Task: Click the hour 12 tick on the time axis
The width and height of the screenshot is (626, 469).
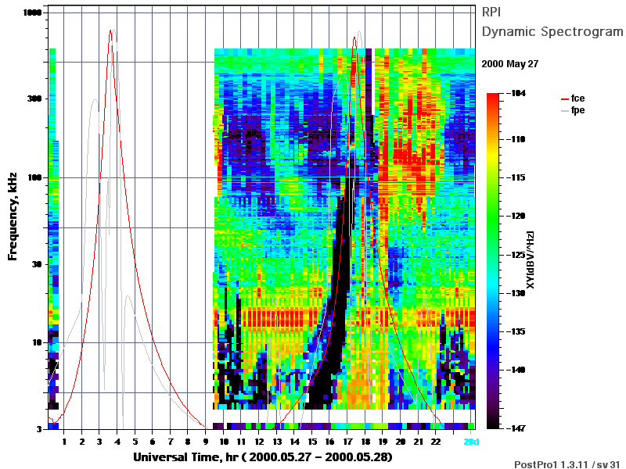Action: (x=260, y=442)
